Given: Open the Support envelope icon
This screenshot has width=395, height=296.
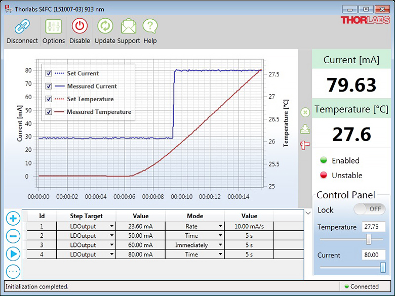Looking at the screenshot, I should pyautogui.click(x=129, y=26).
